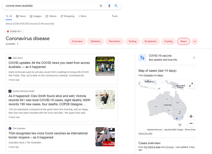Image resolution: width=212 pixels, height=154 pixels.
Task: Open the three-dot menu next to Australia
Action: [18, 44]
